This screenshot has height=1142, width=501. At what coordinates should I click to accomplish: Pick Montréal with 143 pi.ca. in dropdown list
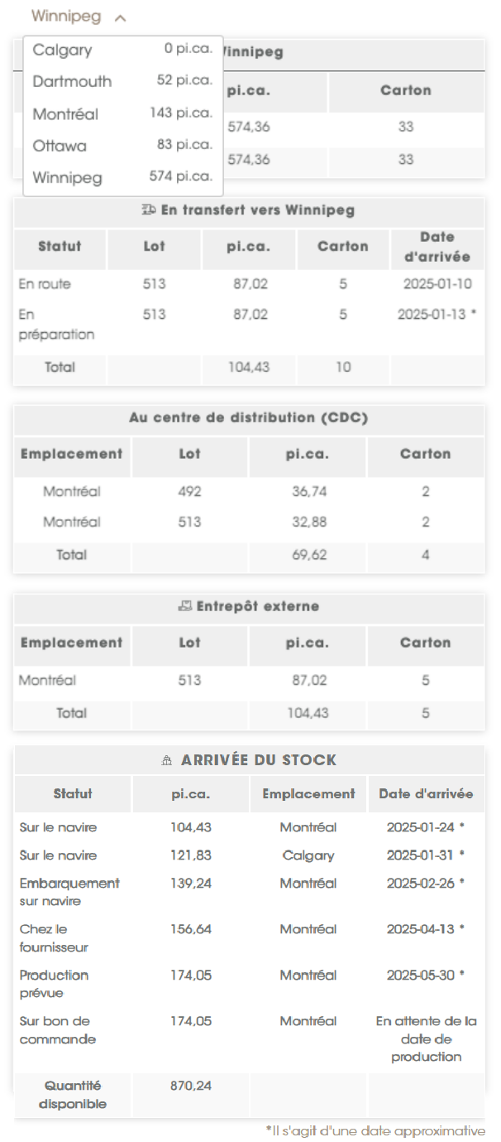(122, 113)
